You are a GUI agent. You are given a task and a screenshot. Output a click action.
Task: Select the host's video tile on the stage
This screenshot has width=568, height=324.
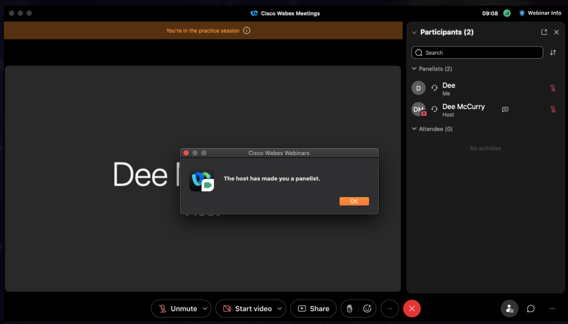pos(203,179)
